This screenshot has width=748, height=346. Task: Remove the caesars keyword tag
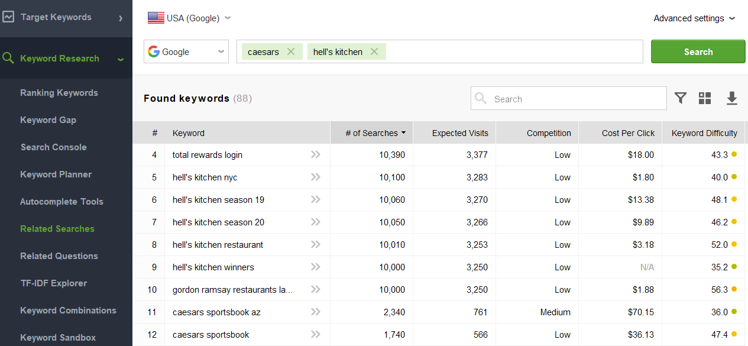point(290,51)
